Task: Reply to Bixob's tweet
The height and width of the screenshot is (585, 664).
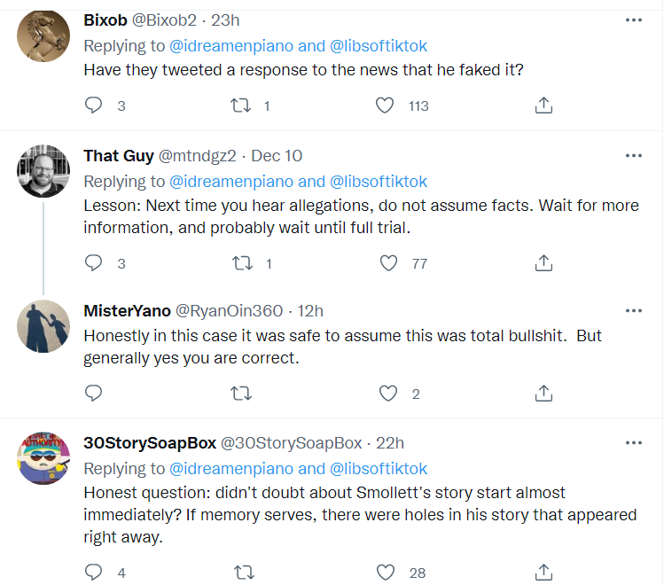Action: [x=94, y=105]
